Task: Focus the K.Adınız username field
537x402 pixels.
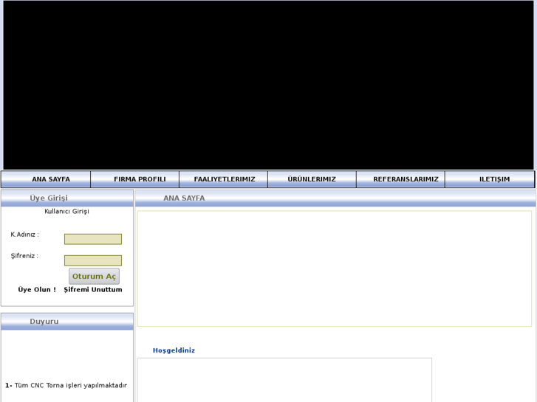Action: point(93,239)
